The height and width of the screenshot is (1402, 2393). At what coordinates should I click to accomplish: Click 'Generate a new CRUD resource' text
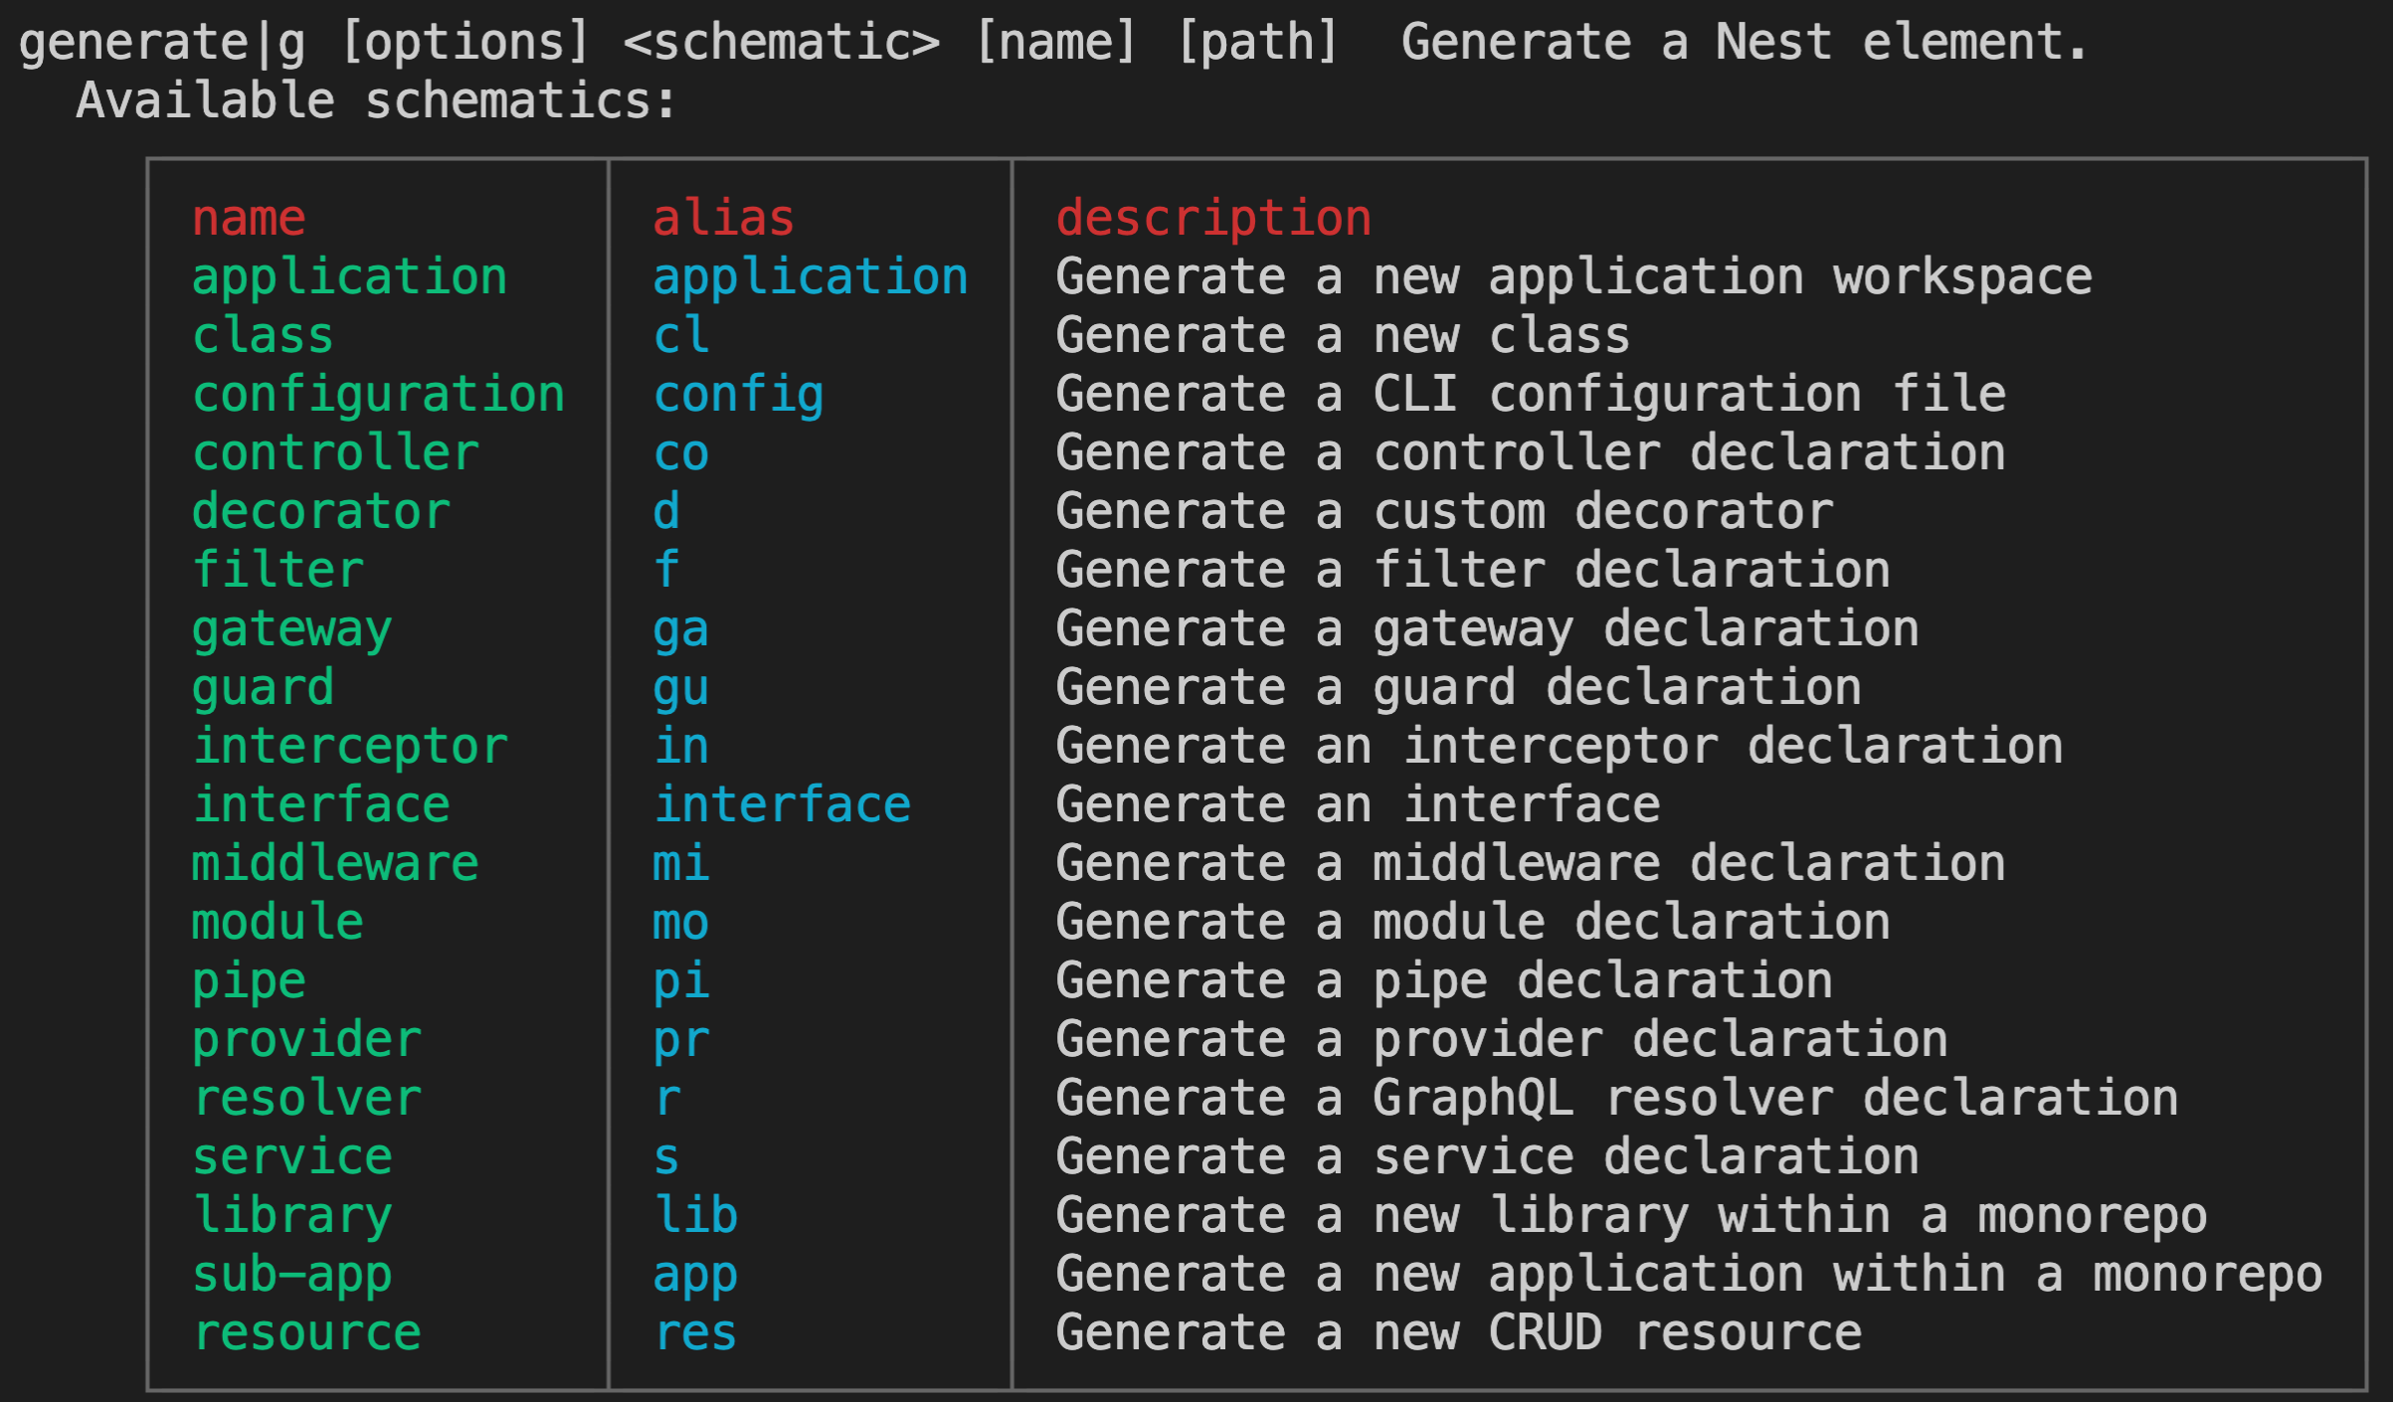pyautogui.click(x=1458, y=1332)
